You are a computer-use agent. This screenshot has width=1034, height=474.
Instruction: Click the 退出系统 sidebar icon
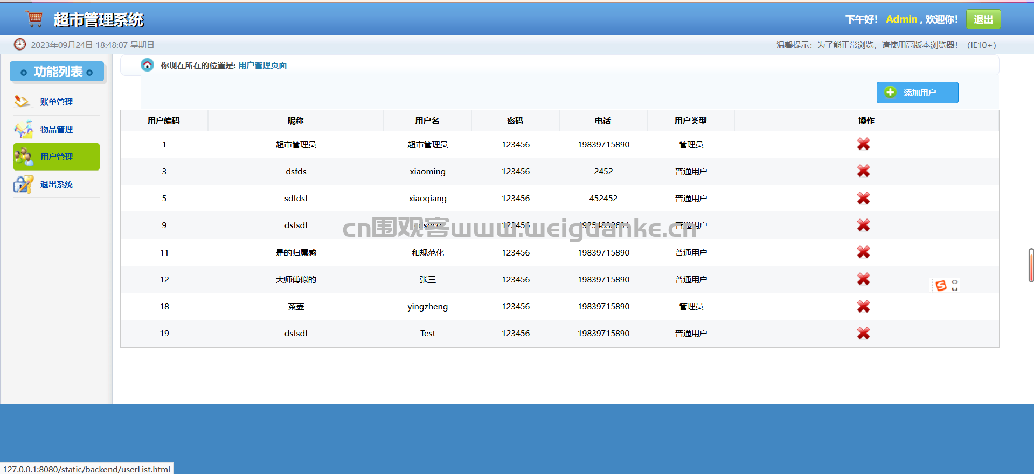coord(24,184)
